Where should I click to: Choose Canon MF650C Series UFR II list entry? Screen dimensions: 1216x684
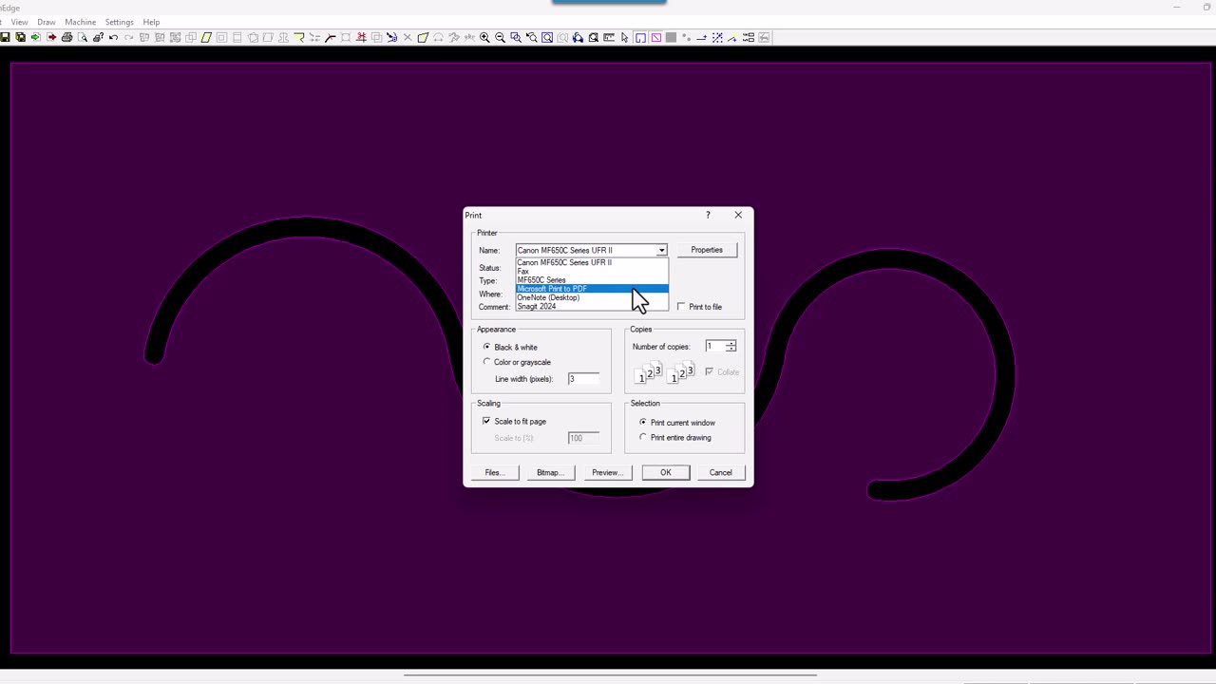click(591, 262)
